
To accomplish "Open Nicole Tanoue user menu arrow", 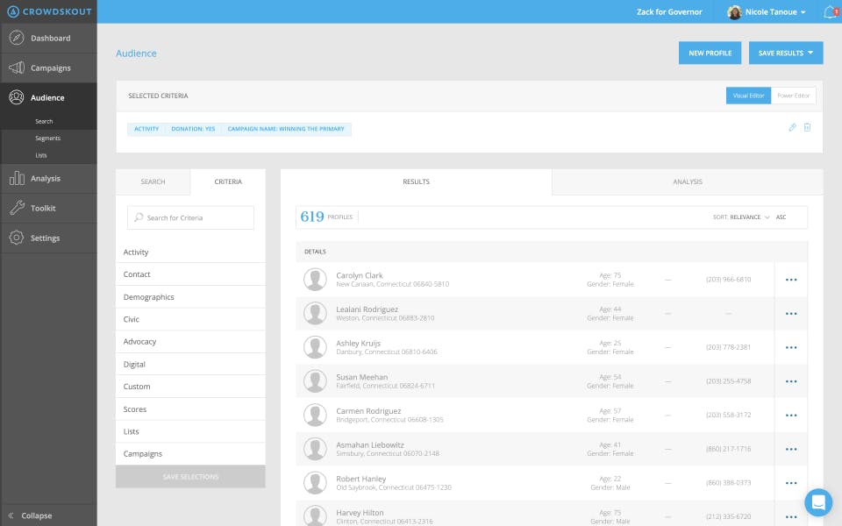I will click(x=803, y=11).
